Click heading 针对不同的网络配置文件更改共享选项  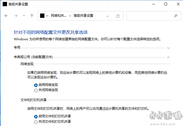tap(51, 32)
